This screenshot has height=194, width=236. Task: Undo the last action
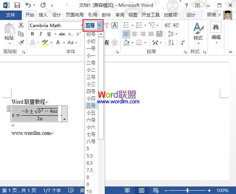point(28,5)
